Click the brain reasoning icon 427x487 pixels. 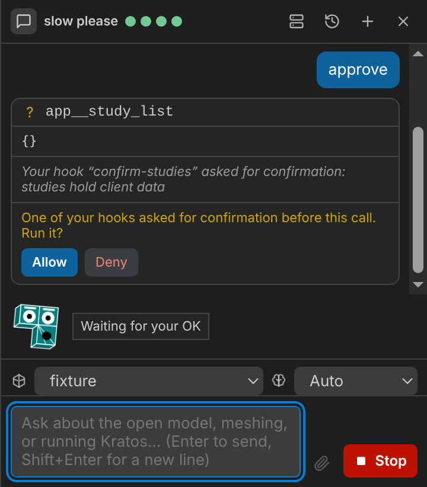pos(279,380)
